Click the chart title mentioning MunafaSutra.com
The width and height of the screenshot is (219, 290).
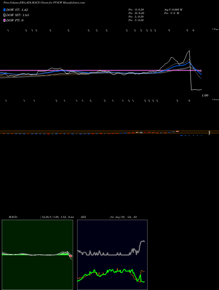[44, 3]
